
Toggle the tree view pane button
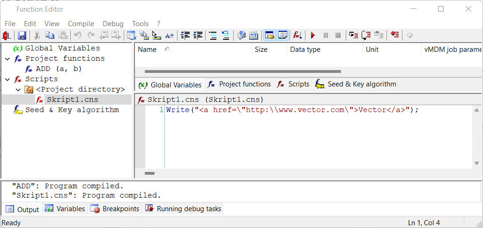tap(269, 36)
